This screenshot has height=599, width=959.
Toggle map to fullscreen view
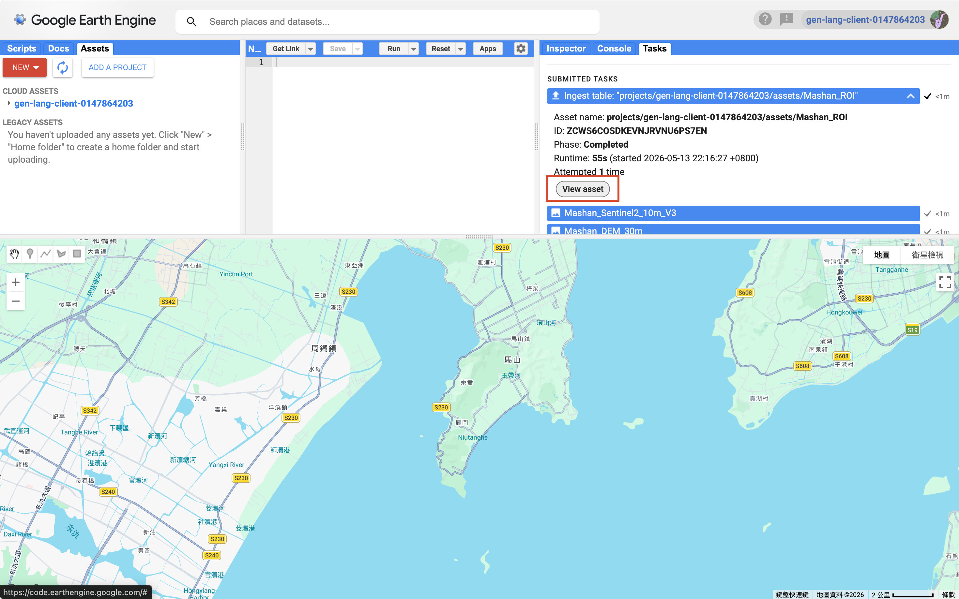coord(945,282)
